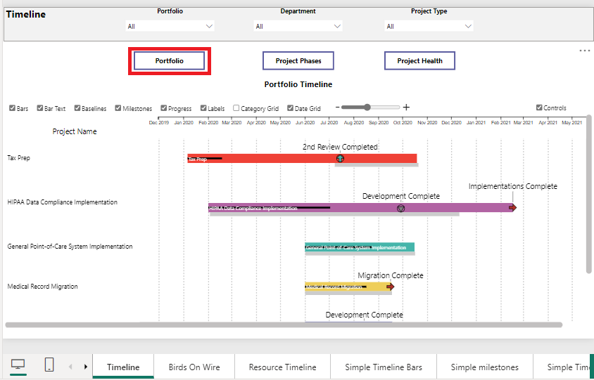Switch to desktop layout view icon

18,365
